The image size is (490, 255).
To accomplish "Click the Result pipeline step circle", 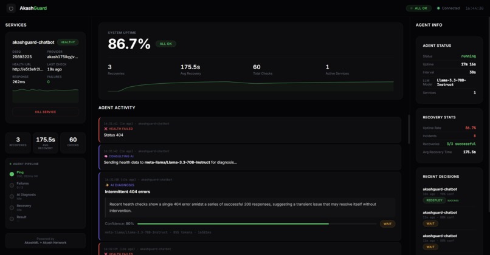I will (12, 219).
